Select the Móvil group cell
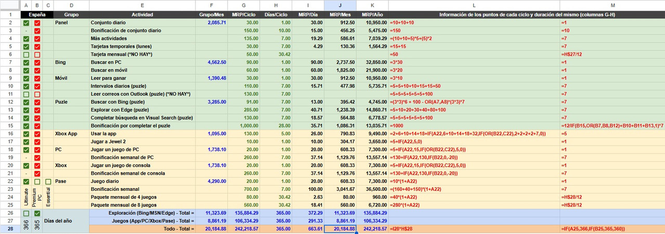 pyautogui.click(x=71, y=78)
